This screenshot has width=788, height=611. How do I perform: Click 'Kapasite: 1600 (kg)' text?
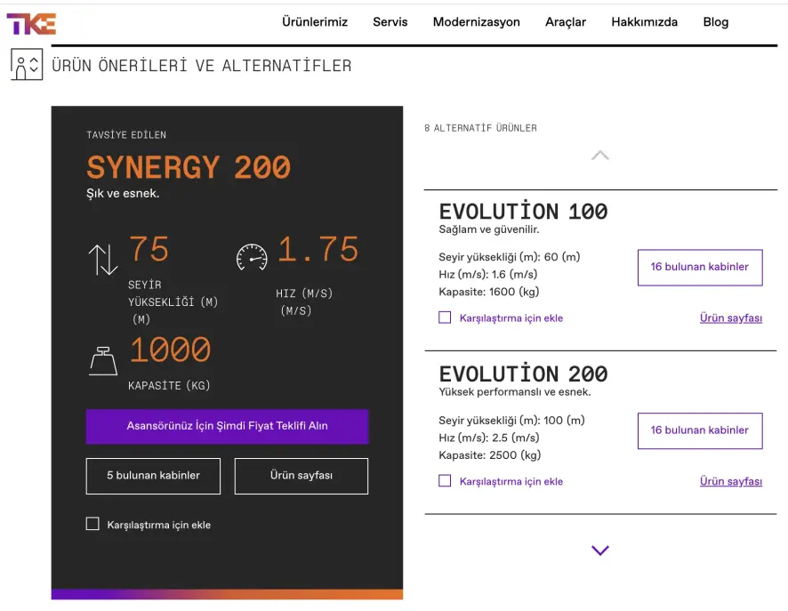click(x=489, y=292)
